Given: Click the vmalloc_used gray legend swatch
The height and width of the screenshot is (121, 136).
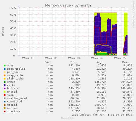Looking at the screenshot, I should point(5,98).
